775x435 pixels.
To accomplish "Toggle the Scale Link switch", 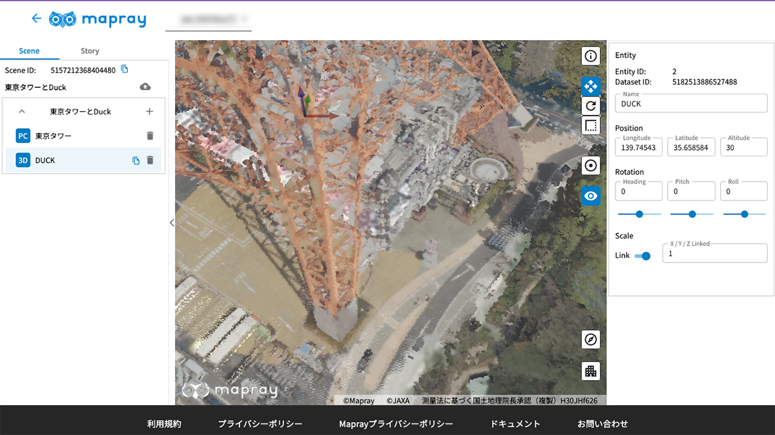I will (643, 256).
